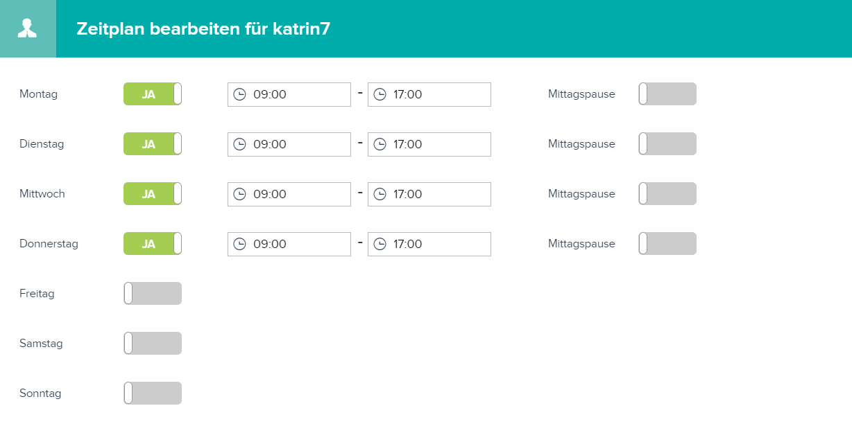Select the Mittwoch start time 09:00 field

pos(289,194)
